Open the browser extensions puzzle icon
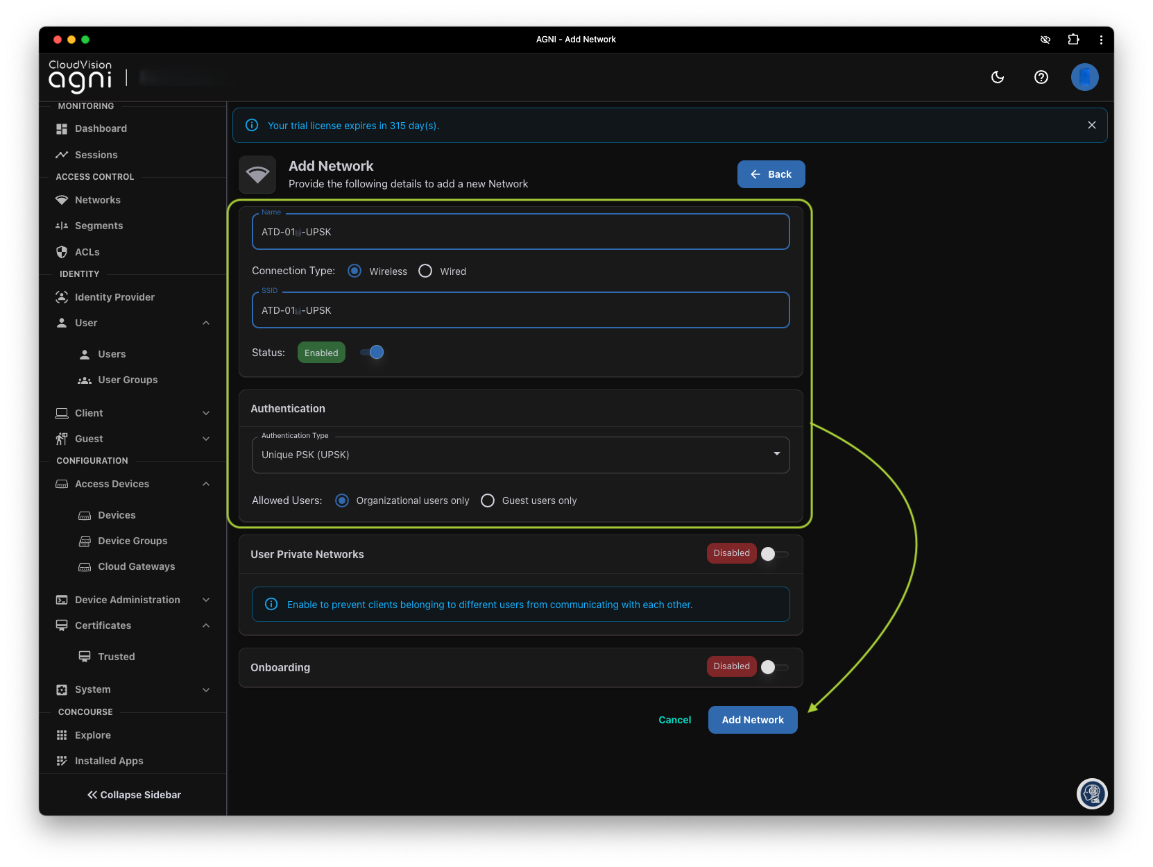The image size is (1153, 867). click(x=1073, y=40)
